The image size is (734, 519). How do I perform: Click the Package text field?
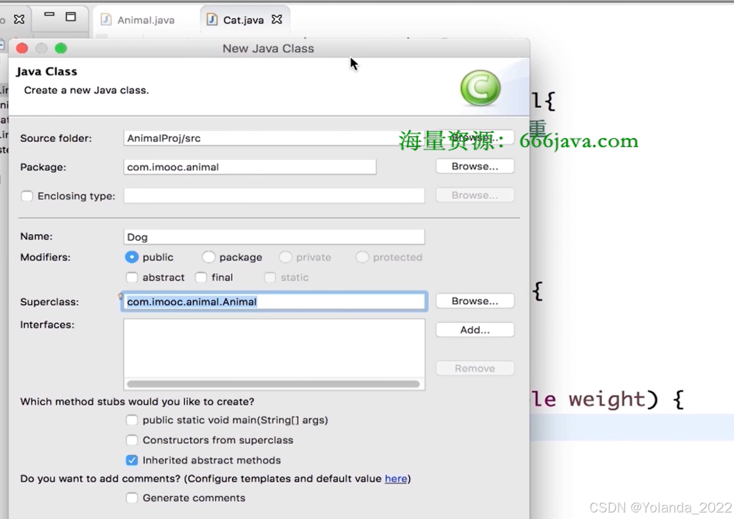pos(250,167)
